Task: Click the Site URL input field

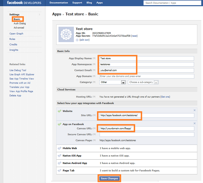Action: pos(147,115)
